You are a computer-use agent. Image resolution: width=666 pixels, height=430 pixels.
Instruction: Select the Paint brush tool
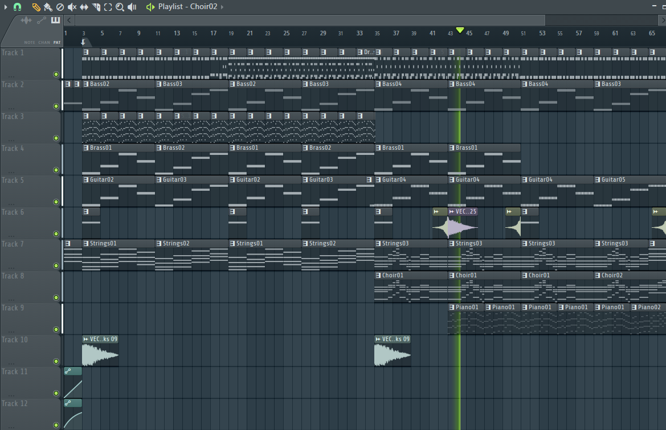[x=48, y=7]
